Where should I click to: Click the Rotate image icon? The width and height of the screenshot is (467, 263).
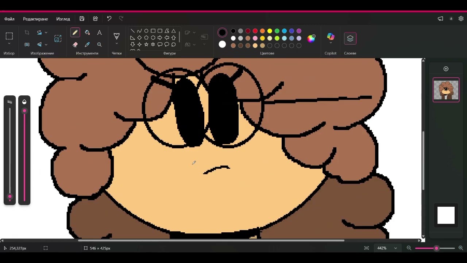(x=39, y=33)
